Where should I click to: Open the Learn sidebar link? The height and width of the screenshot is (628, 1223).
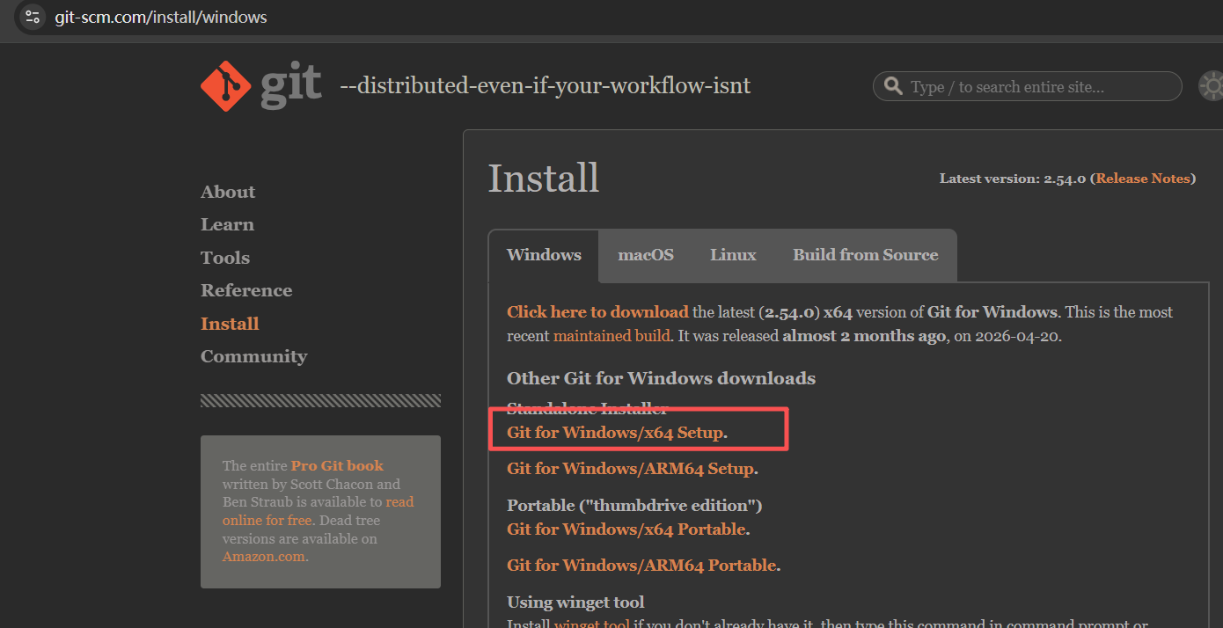[x=227, y=224]
